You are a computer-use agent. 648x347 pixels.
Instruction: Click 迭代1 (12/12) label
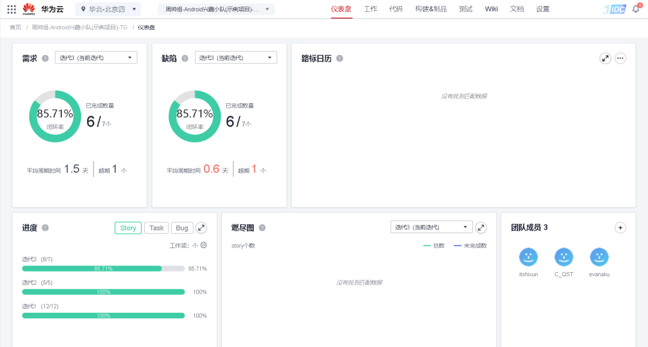[40, 306]
